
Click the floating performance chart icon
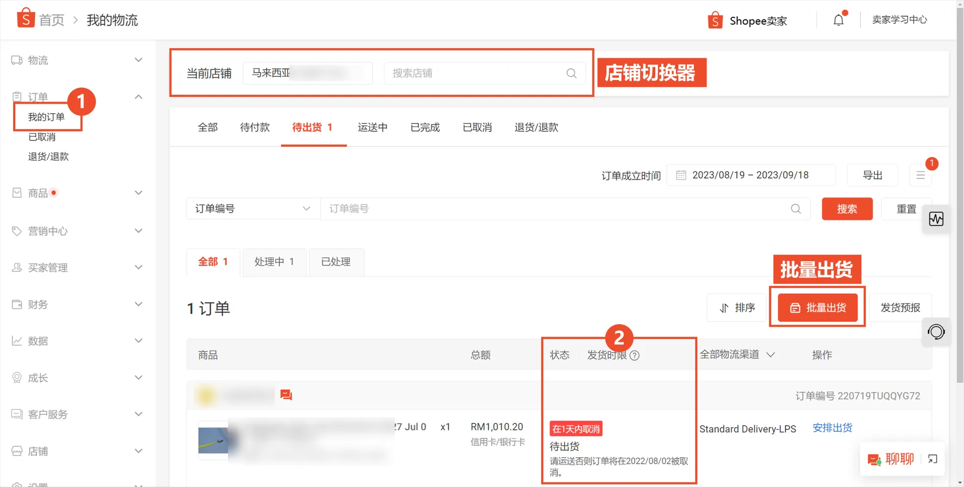[936, 219]
